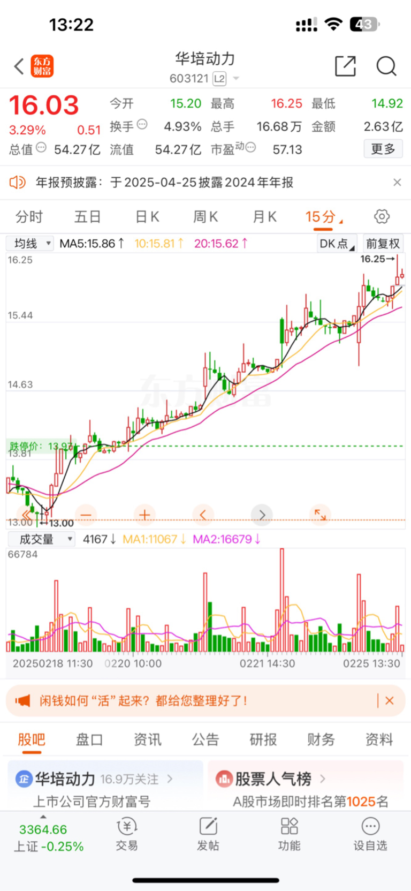This screenshot has width=411, height=891.
Task: Expand chart to fullscreen icon
Action: pyautogui.click(x=320, y=515)
